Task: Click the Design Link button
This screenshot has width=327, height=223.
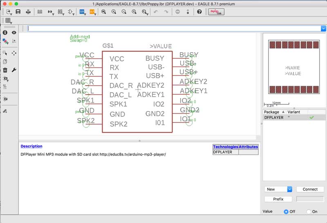Action: (216, 12)
